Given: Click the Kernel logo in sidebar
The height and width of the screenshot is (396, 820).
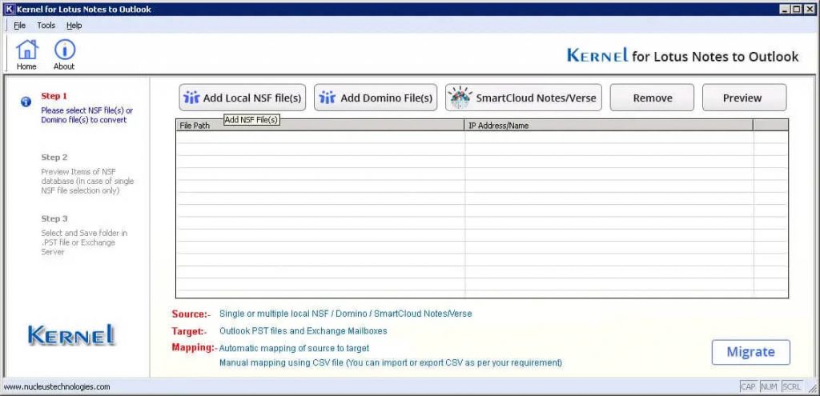Looking at the screenshot, I should click(x=71, y=334).
